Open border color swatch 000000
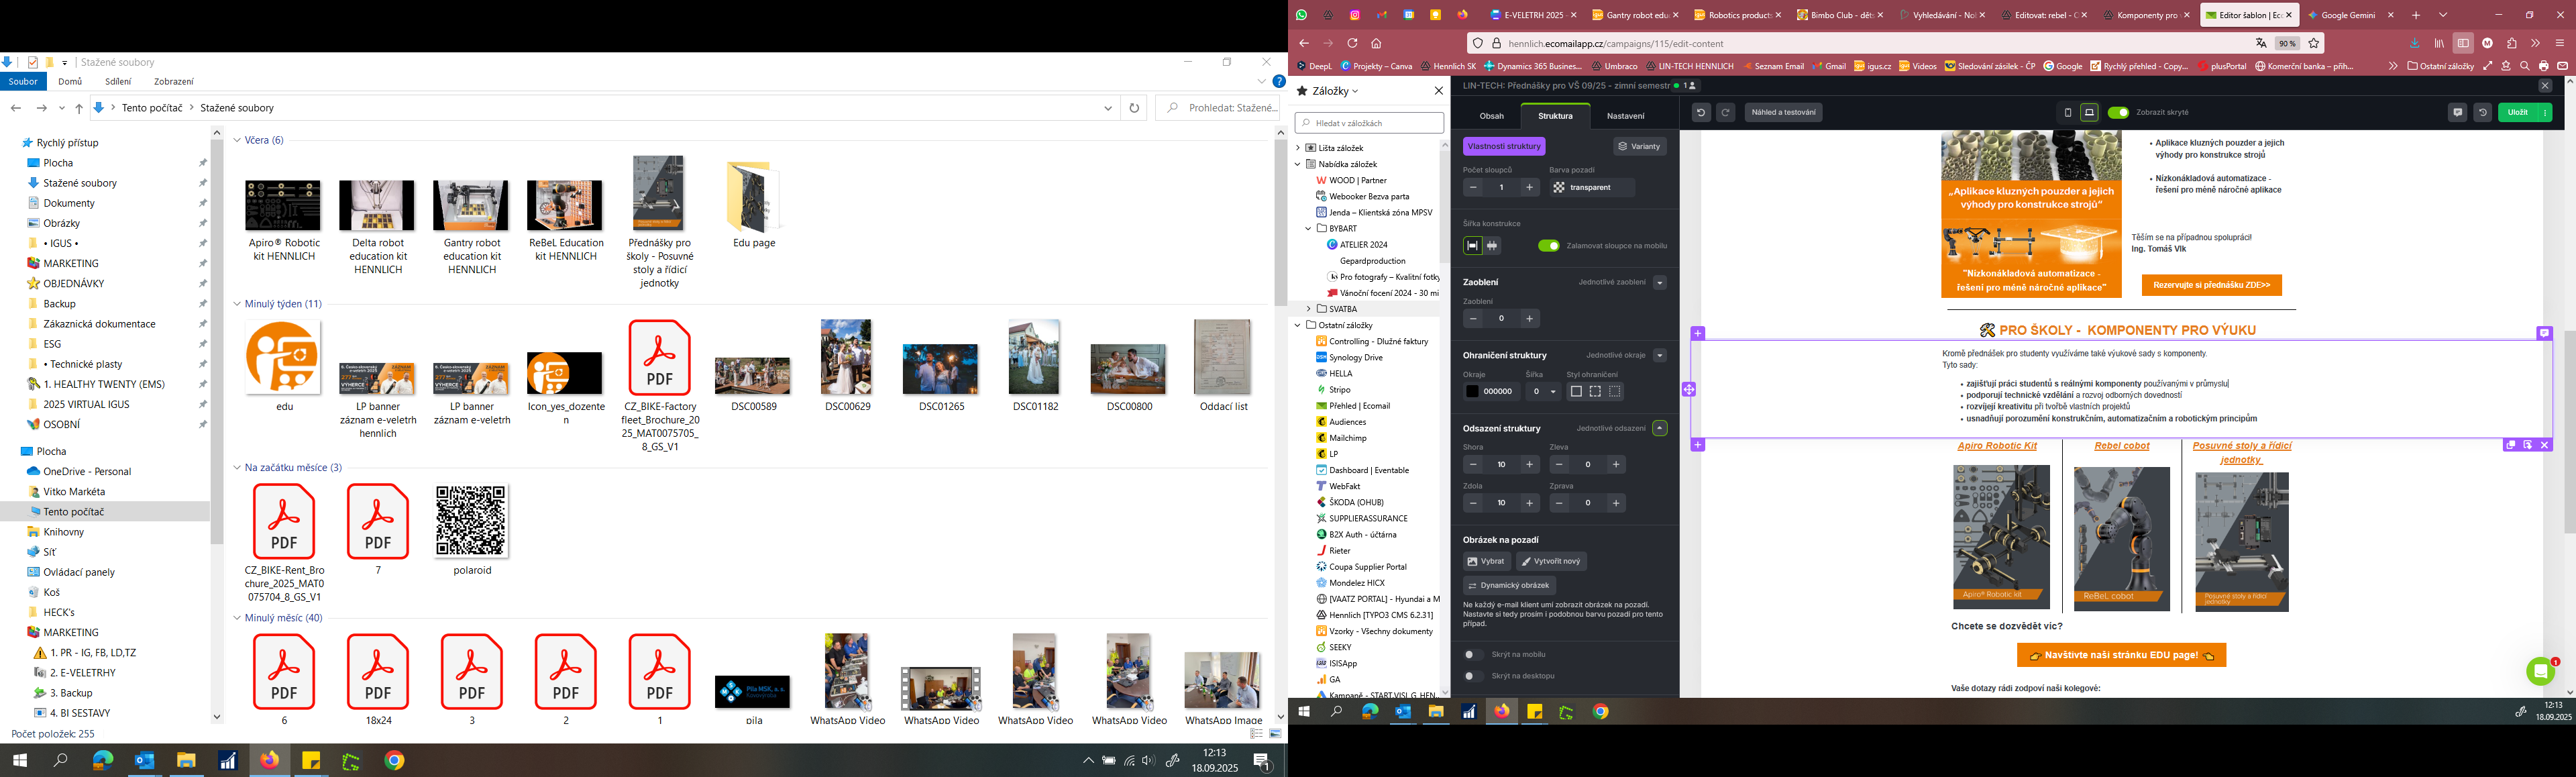The height and width of the screenshot is (777, 2576). pyautogui.click(x=1472, y=392)
